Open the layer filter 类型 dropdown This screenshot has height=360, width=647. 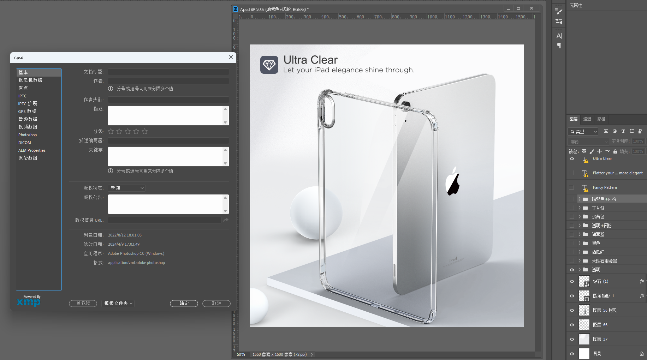pyautogui.click(x=583, y=131)
